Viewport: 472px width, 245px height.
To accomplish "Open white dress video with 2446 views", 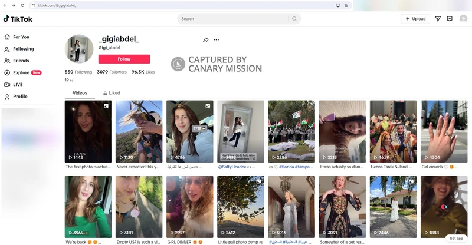I will pyautogui.click(x=393, y=207).
